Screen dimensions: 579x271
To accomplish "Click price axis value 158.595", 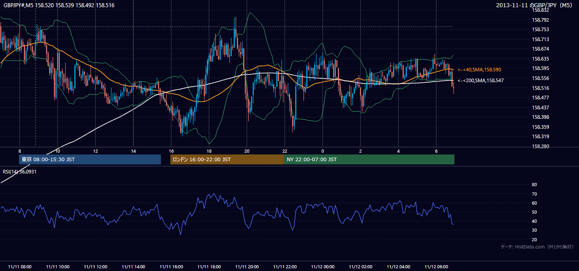I will (x=540, y=69).
